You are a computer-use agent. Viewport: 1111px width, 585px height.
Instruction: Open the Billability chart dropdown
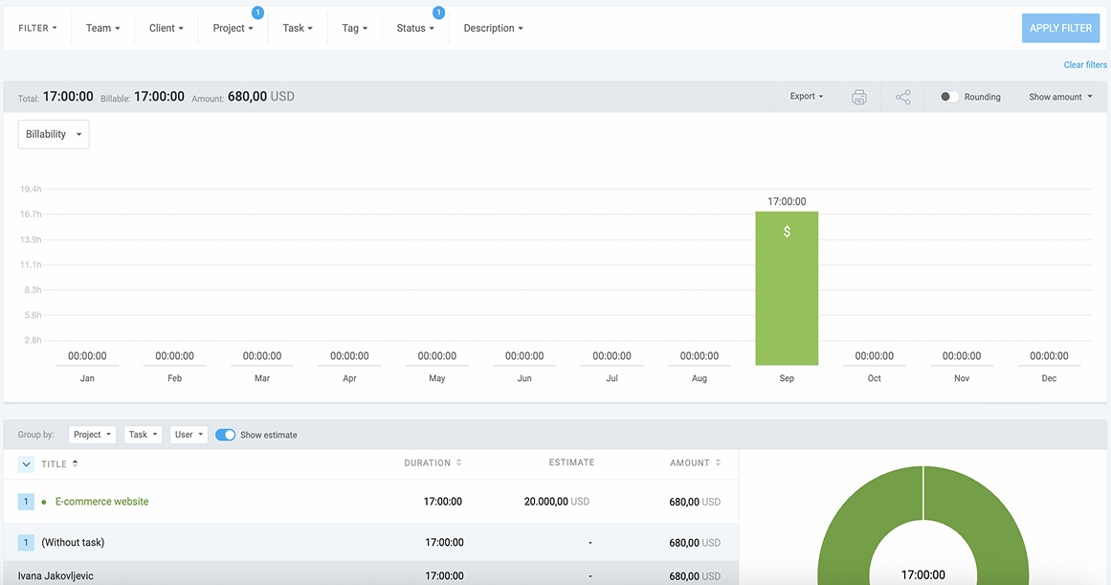click(54, 135)
